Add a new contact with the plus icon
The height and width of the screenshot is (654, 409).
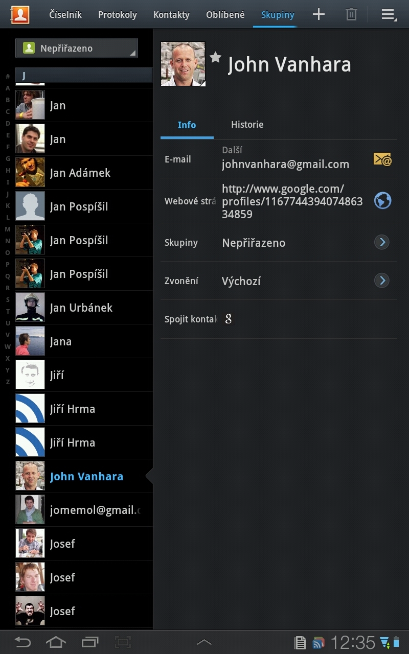[x=319, y=14]
